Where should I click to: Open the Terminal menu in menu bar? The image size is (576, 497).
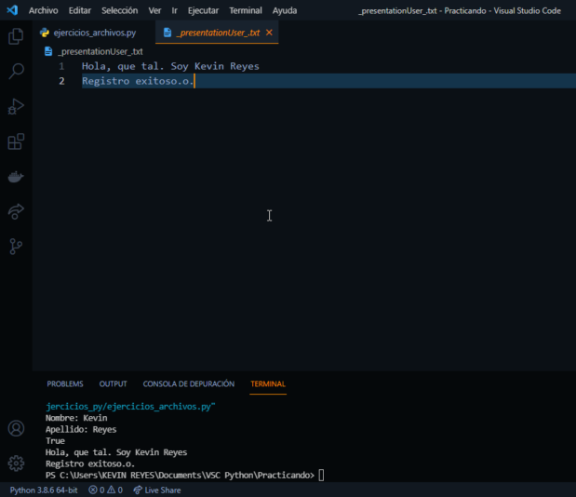point(246,10)
